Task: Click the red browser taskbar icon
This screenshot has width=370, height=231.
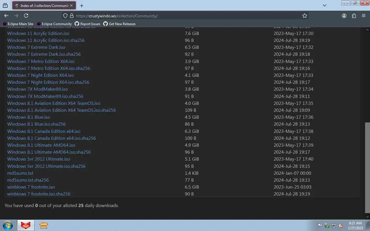Action: tap(26, 225)
